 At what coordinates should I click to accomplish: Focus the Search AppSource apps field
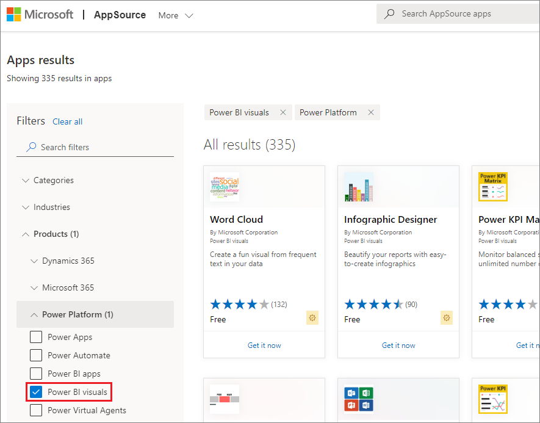click(x=458, y=14)
